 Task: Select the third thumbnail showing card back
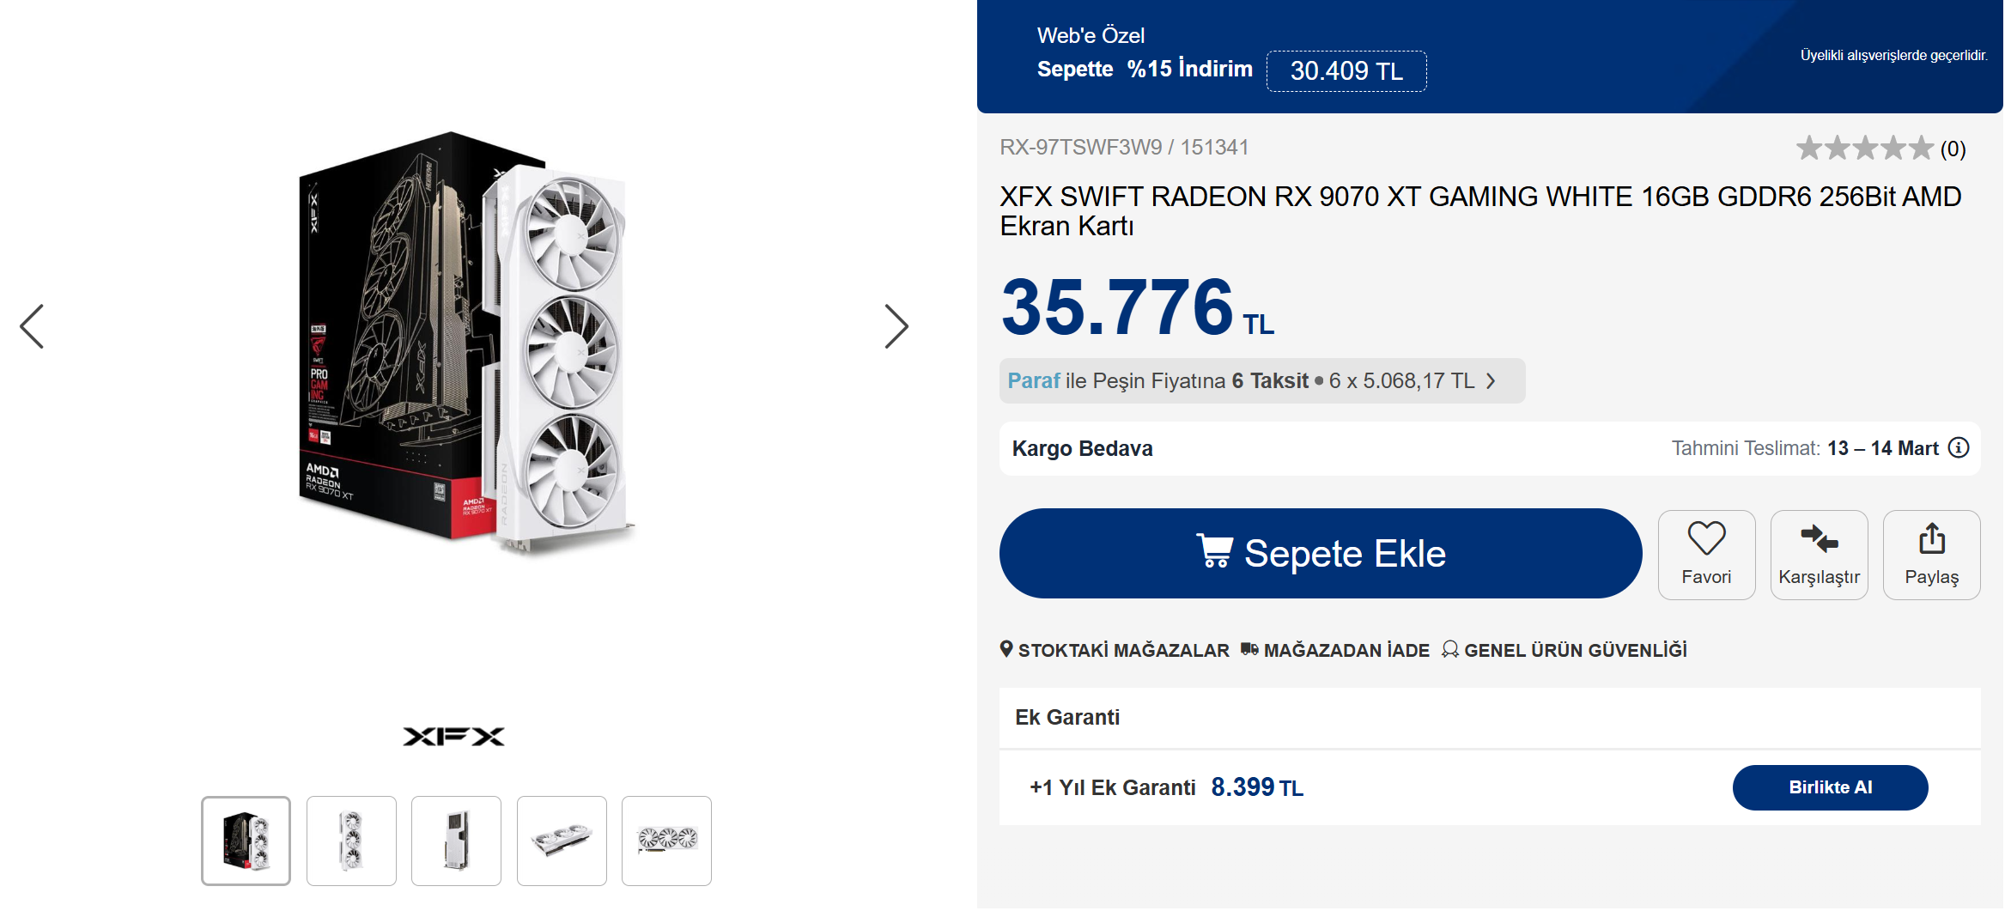click(456, 841)
